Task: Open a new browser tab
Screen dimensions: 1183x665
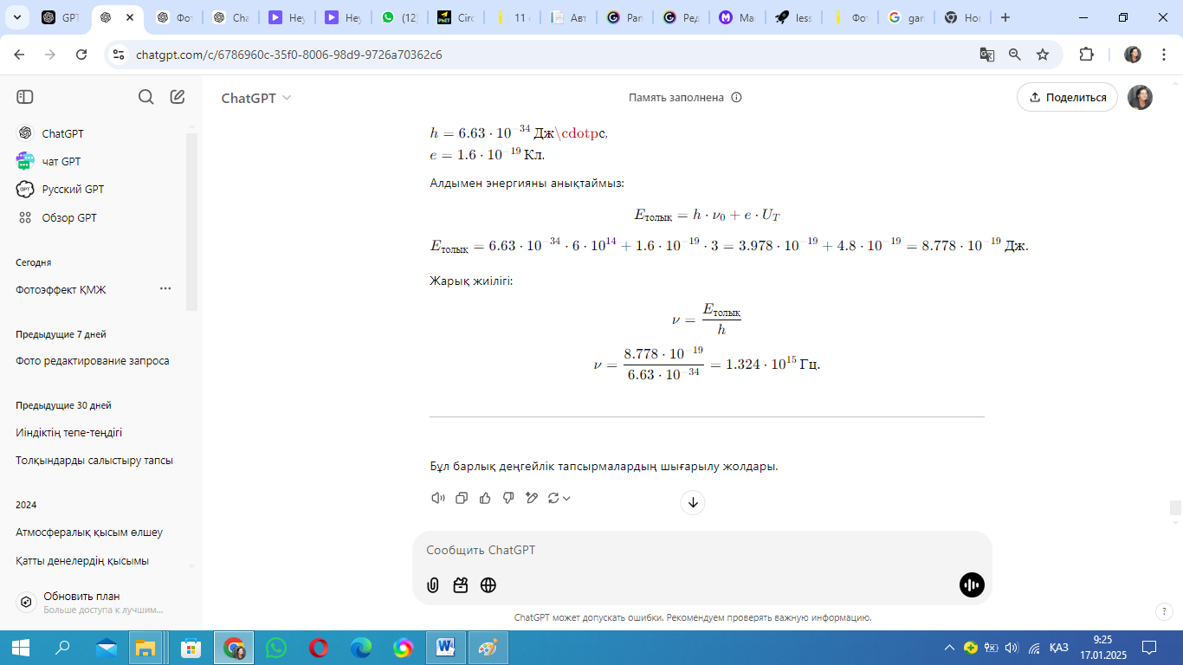Action: 1005,17
